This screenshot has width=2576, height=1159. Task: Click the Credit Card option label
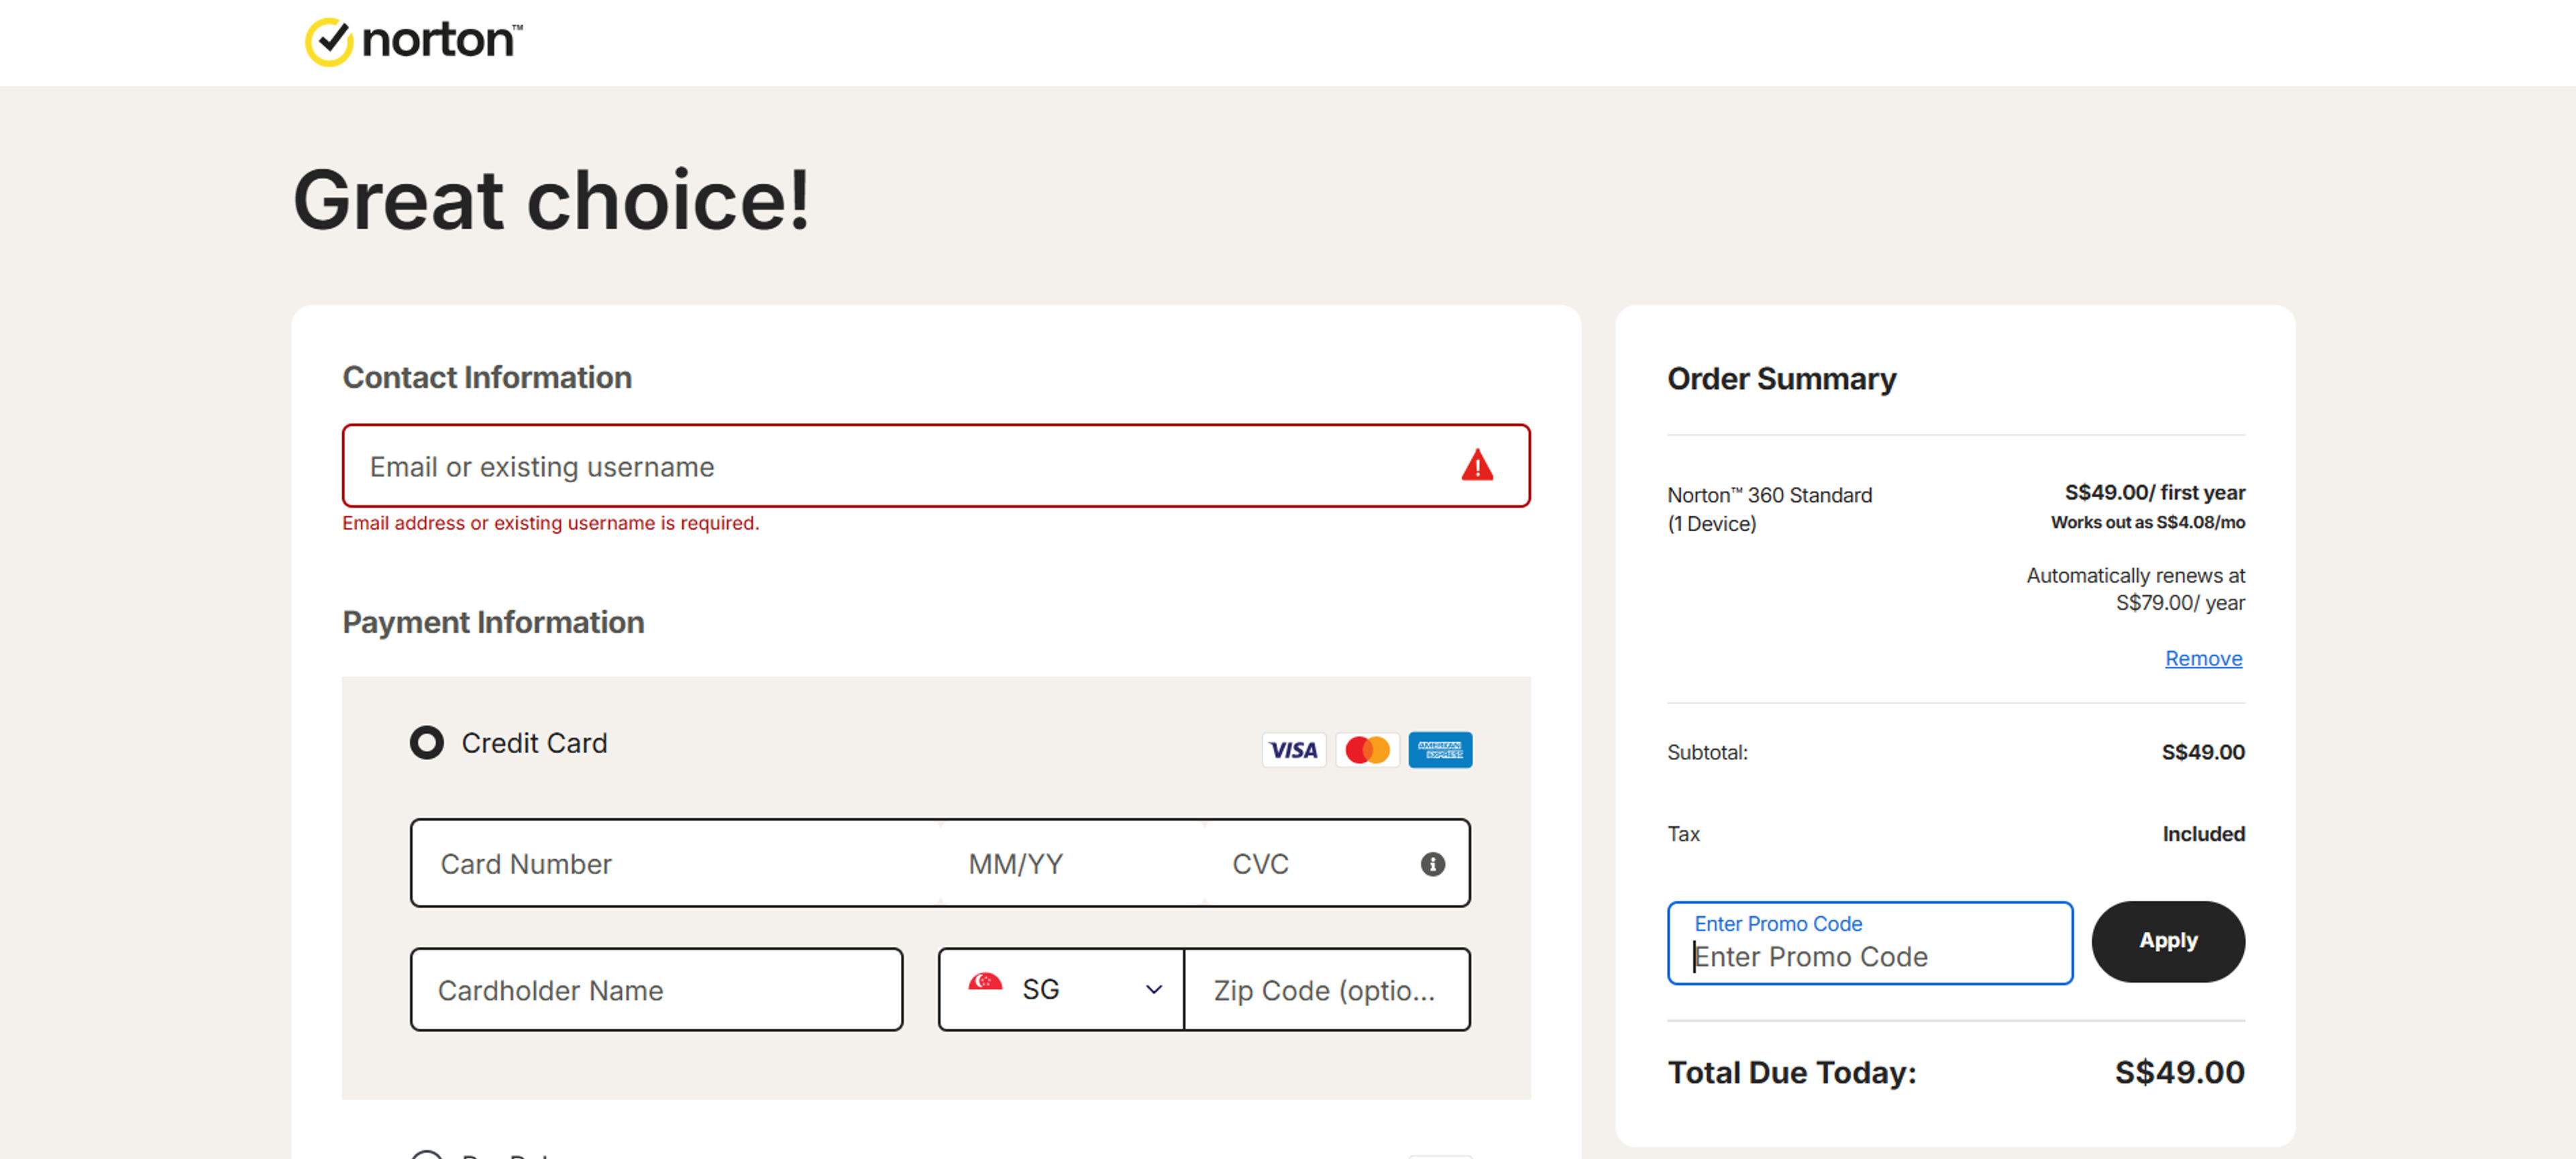tap(535, 743)
